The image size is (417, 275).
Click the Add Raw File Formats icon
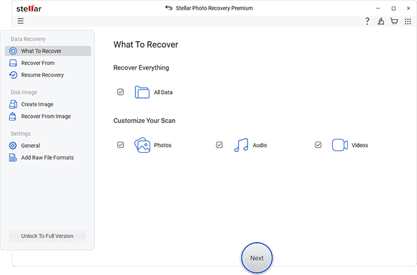tap(13, 158)
